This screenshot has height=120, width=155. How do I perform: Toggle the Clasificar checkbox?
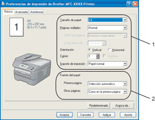(x=104, y=56)
